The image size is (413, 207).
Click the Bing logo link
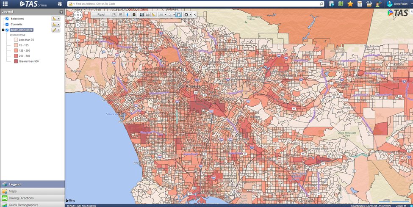(70, 201)
